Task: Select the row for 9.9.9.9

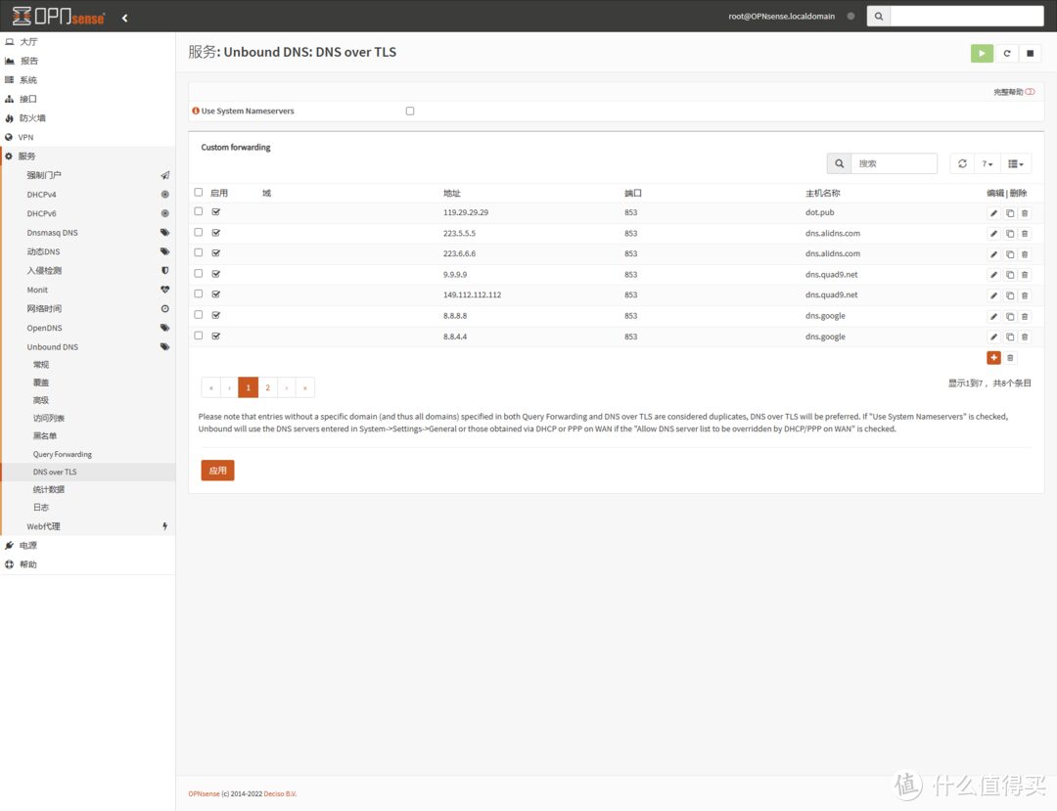Action: [x=198, y=274]
